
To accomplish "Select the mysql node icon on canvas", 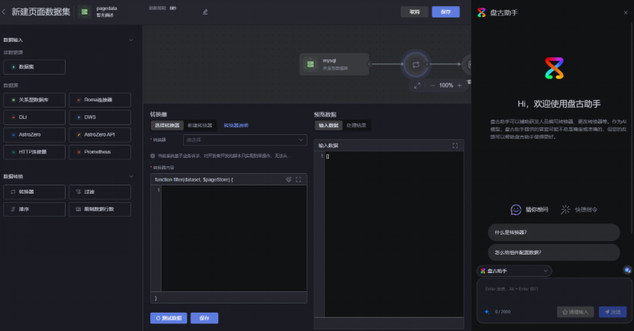I will (x=311, y=64).
